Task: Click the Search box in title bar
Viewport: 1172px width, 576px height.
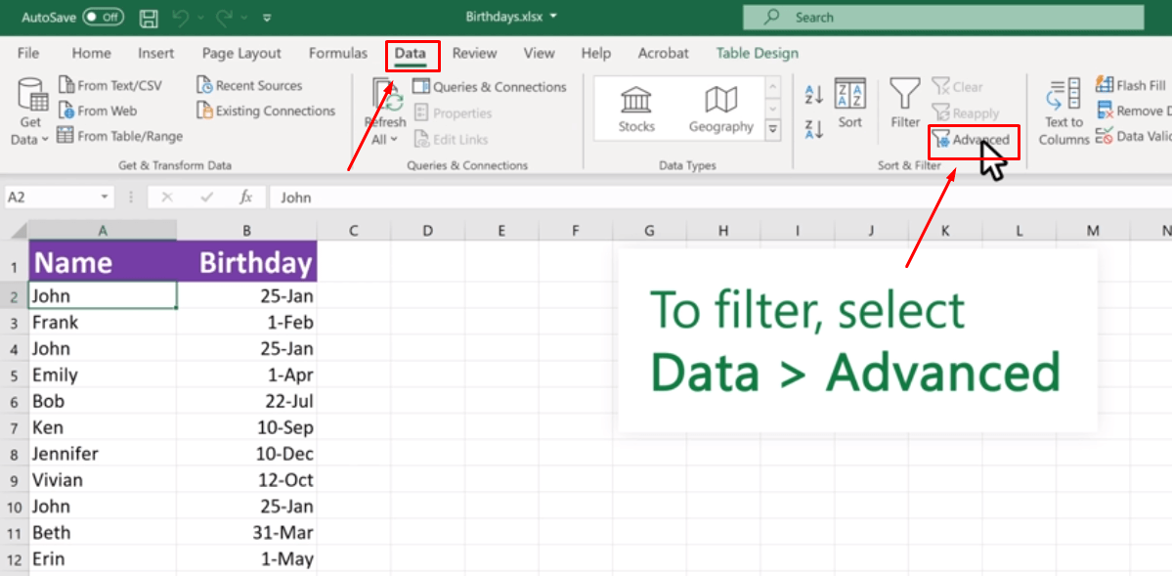Action: [942, 18]
